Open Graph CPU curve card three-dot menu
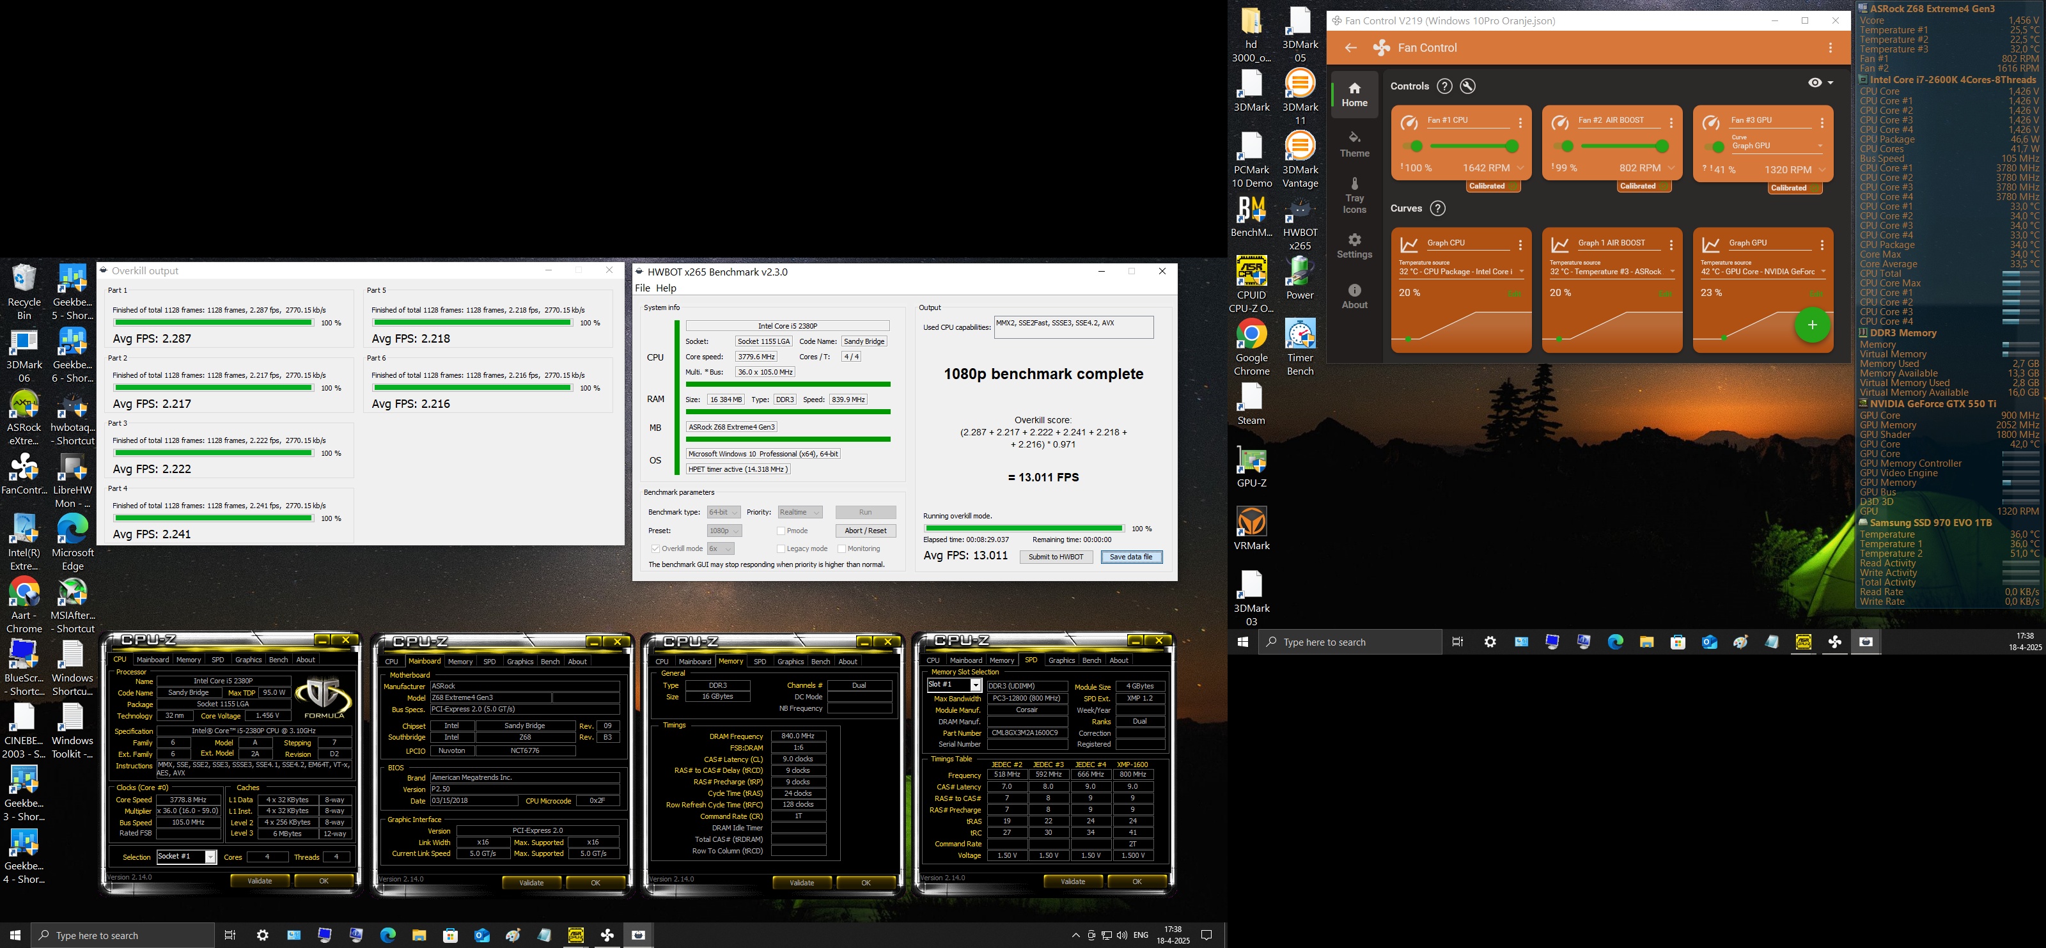 click(1520, 245)
